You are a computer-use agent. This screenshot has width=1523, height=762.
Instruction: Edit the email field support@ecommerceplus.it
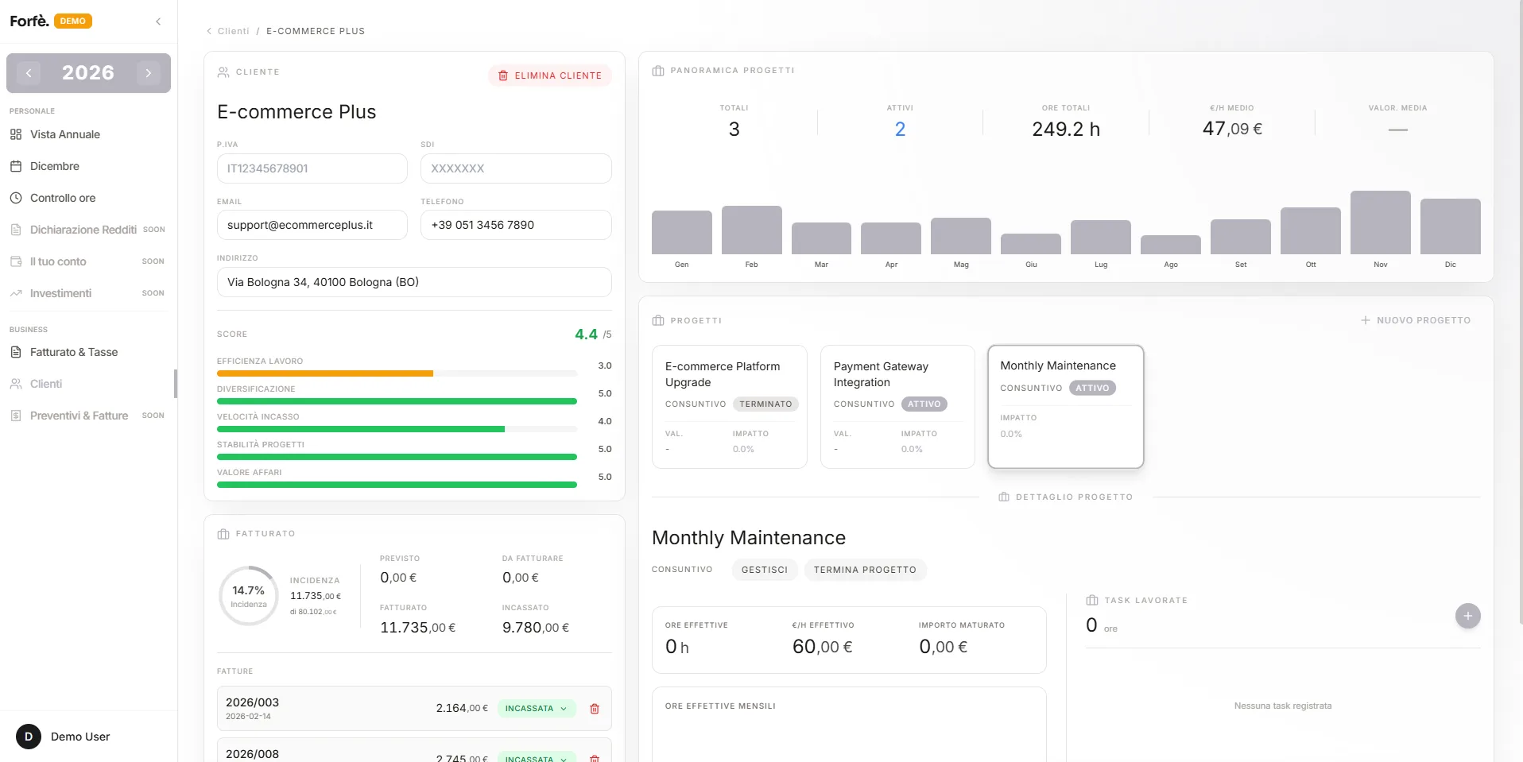[x=312, y=225]
